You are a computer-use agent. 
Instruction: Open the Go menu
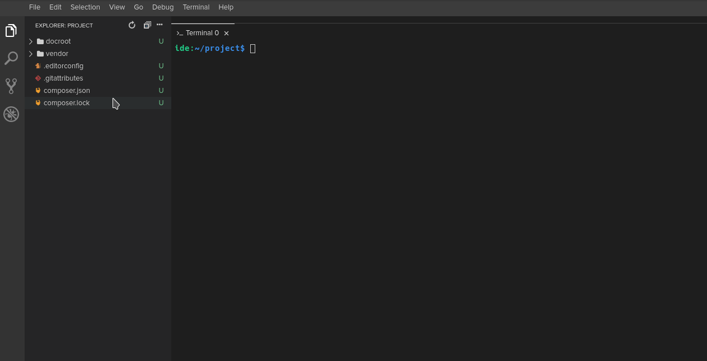pos(138,7)
